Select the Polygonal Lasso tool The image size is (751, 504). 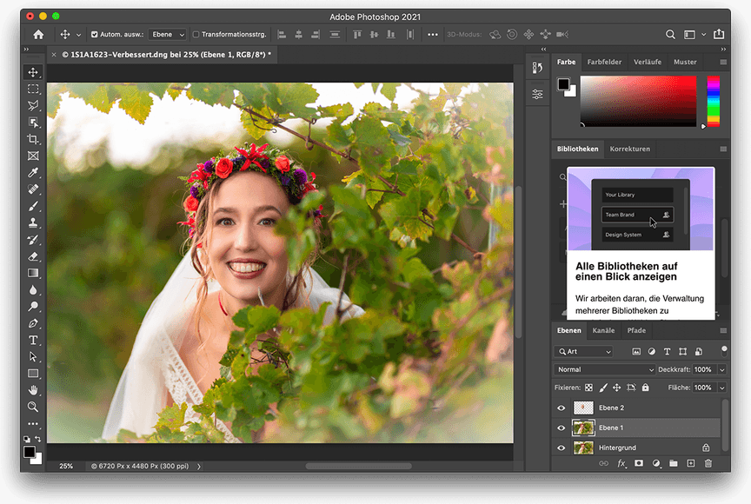33,106
